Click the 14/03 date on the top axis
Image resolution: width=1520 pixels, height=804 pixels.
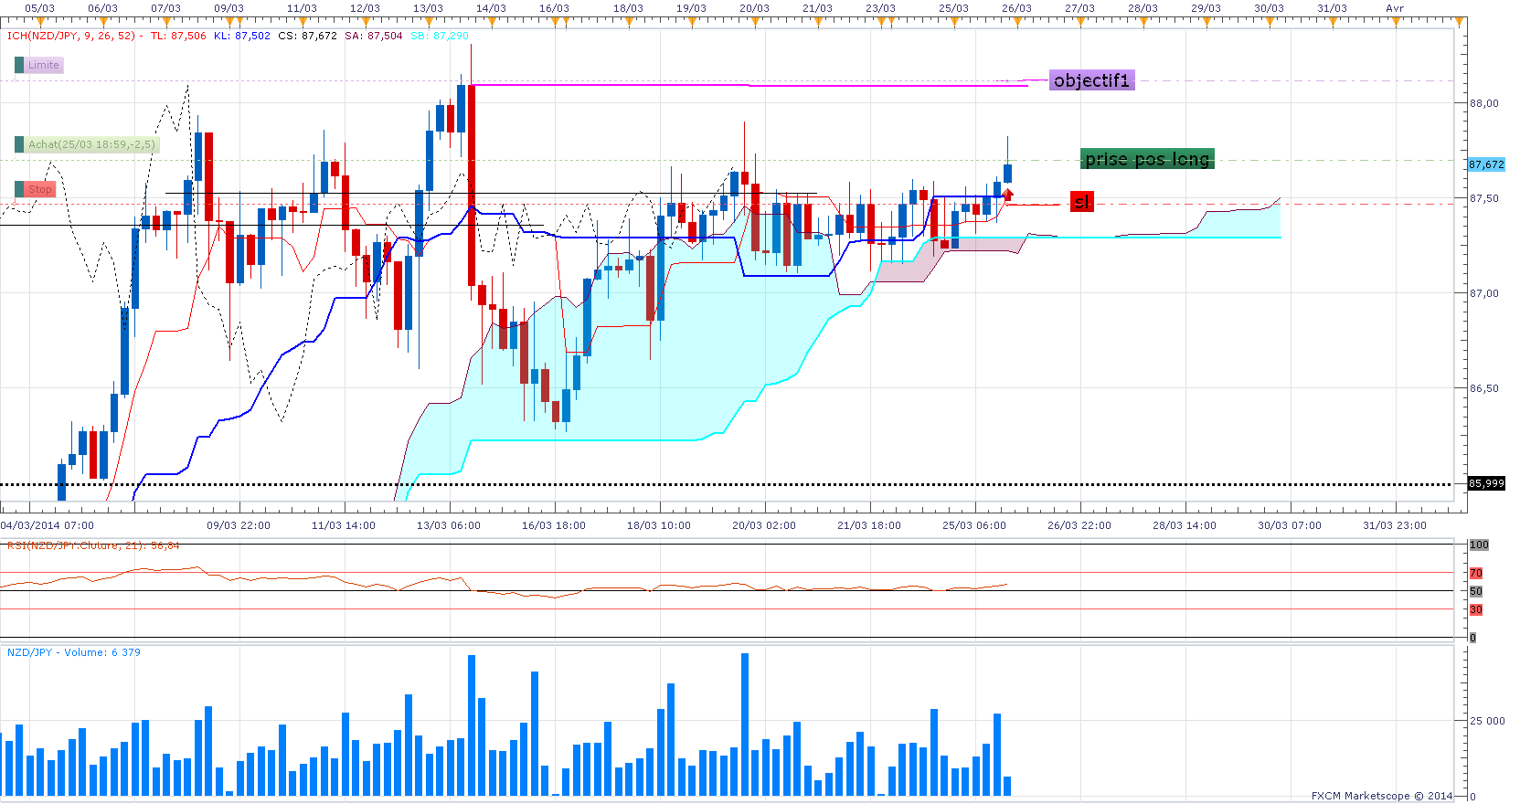coord(491,8)
